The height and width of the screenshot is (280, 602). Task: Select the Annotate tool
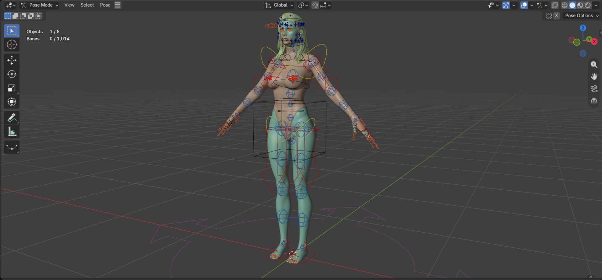tap(12, 118)
